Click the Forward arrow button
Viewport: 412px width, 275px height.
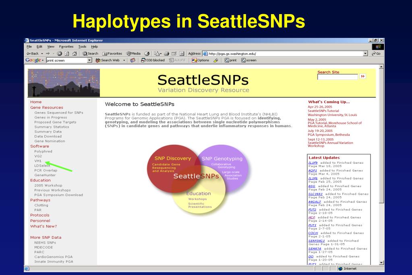tap(48, 53)
